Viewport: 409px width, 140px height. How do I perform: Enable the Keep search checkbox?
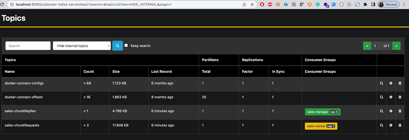pos(126,45)
